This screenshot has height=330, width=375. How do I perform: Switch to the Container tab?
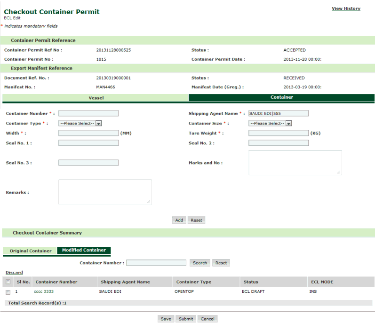[x=281, y=97]
